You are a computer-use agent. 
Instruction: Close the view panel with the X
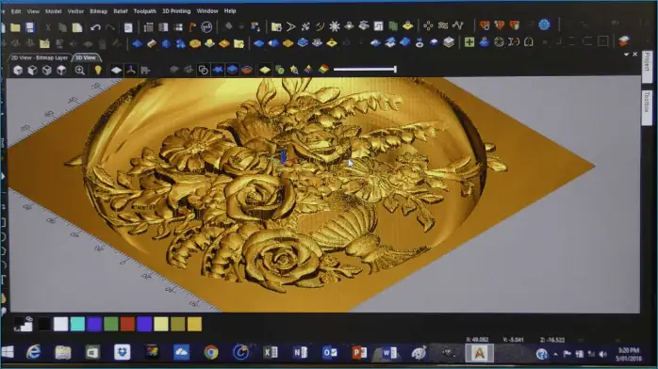click(x=635, y=55)
